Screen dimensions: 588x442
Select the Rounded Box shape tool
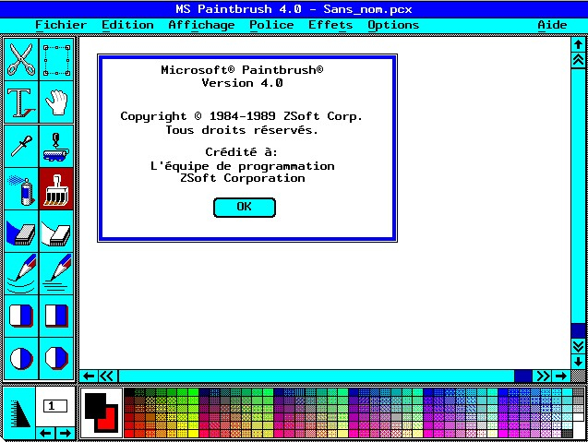(21, 316)
